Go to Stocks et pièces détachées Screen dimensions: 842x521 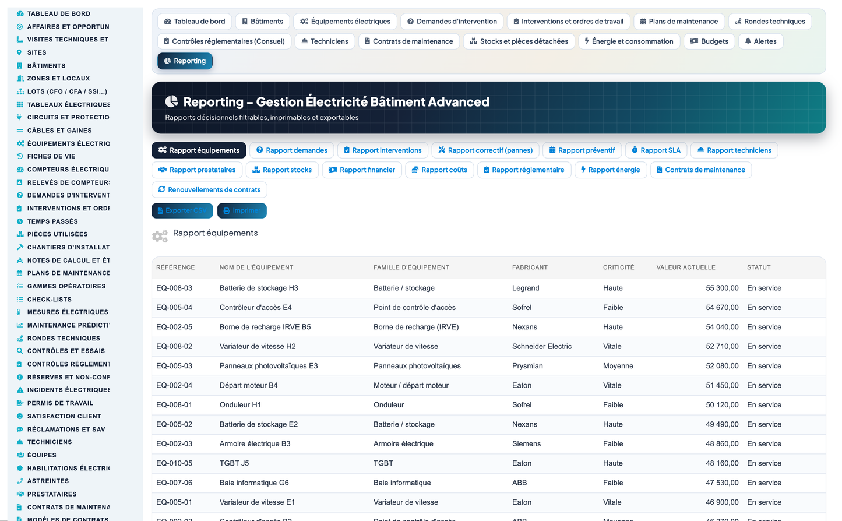click(x=519, y=41)
